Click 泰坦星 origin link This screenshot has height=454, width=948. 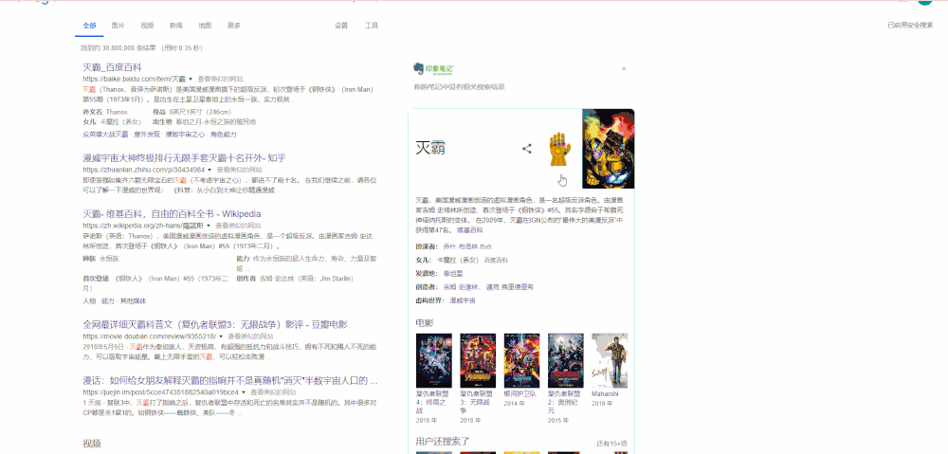click(453, 273)
